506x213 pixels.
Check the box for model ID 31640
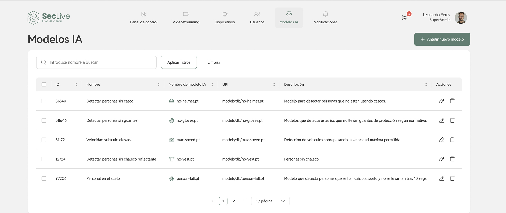click(44, 101)
